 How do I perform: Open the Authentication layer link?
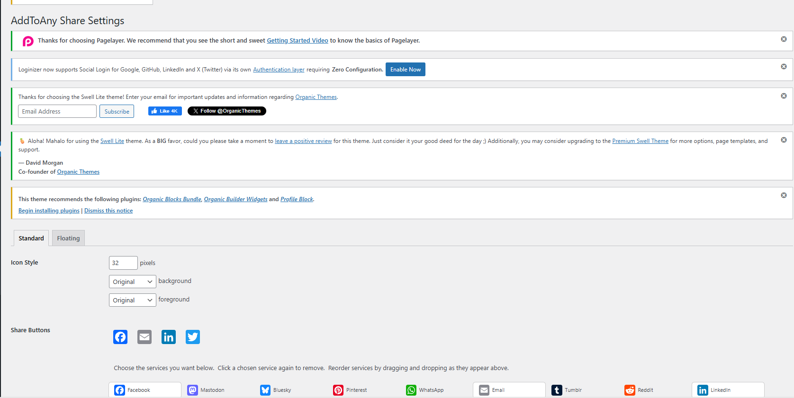(279, 70)
